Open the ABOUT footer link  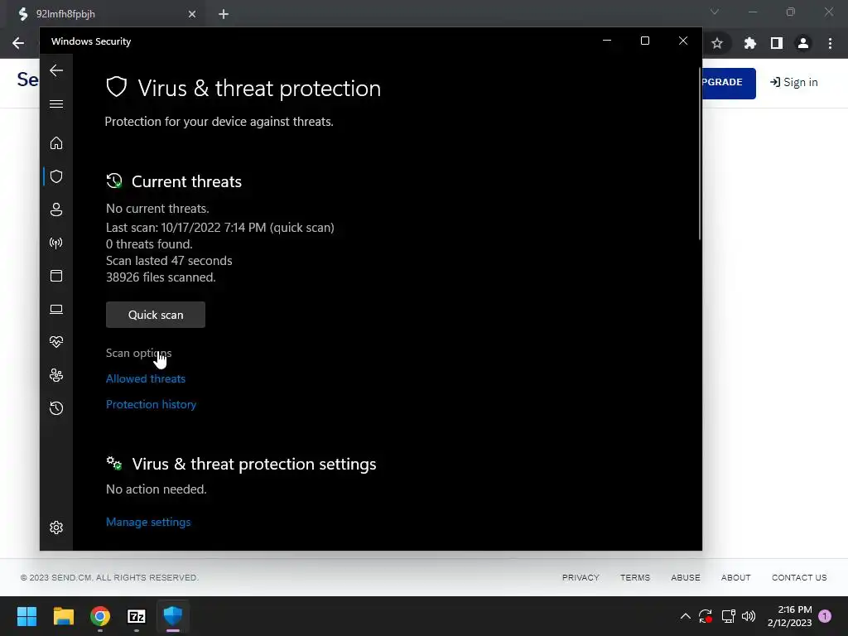(x=735, y=577)
